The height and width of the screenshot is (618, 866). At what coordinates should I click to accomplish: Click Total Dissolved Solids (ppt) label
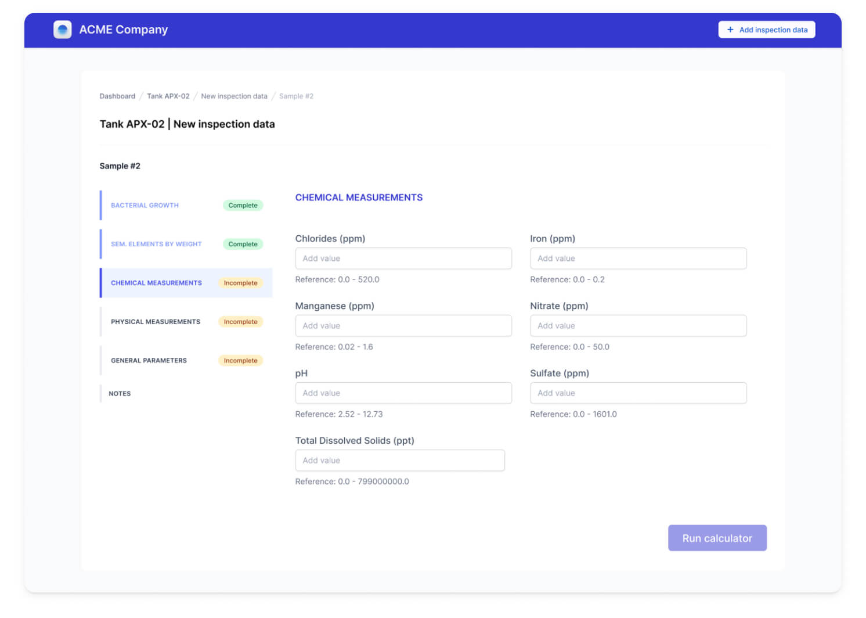pyautogui.click(x=355, y=441)
